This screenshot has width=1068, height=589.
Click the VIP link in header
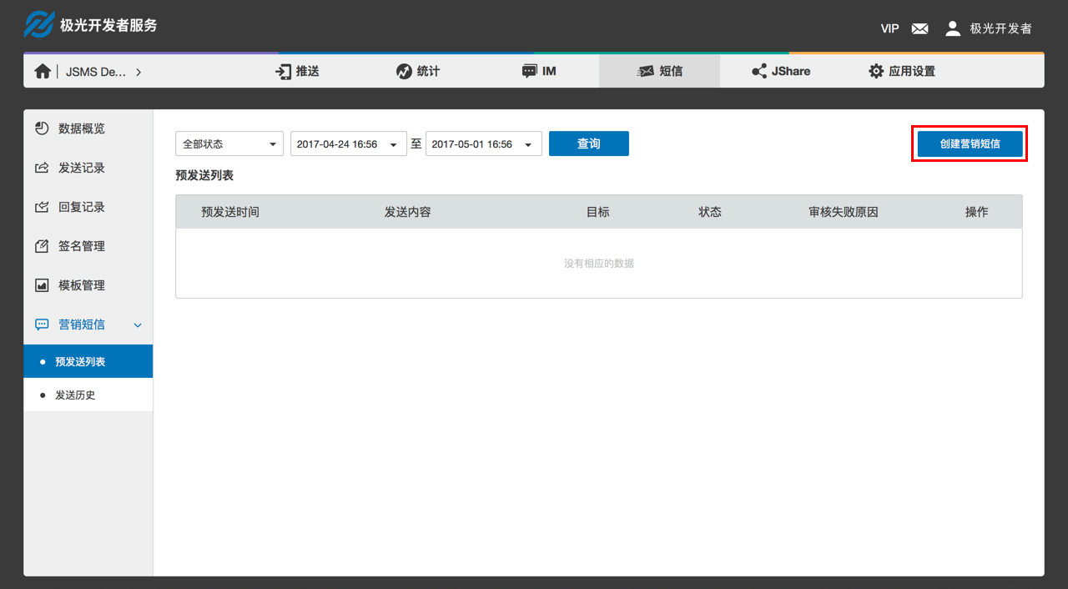[889, 28]
